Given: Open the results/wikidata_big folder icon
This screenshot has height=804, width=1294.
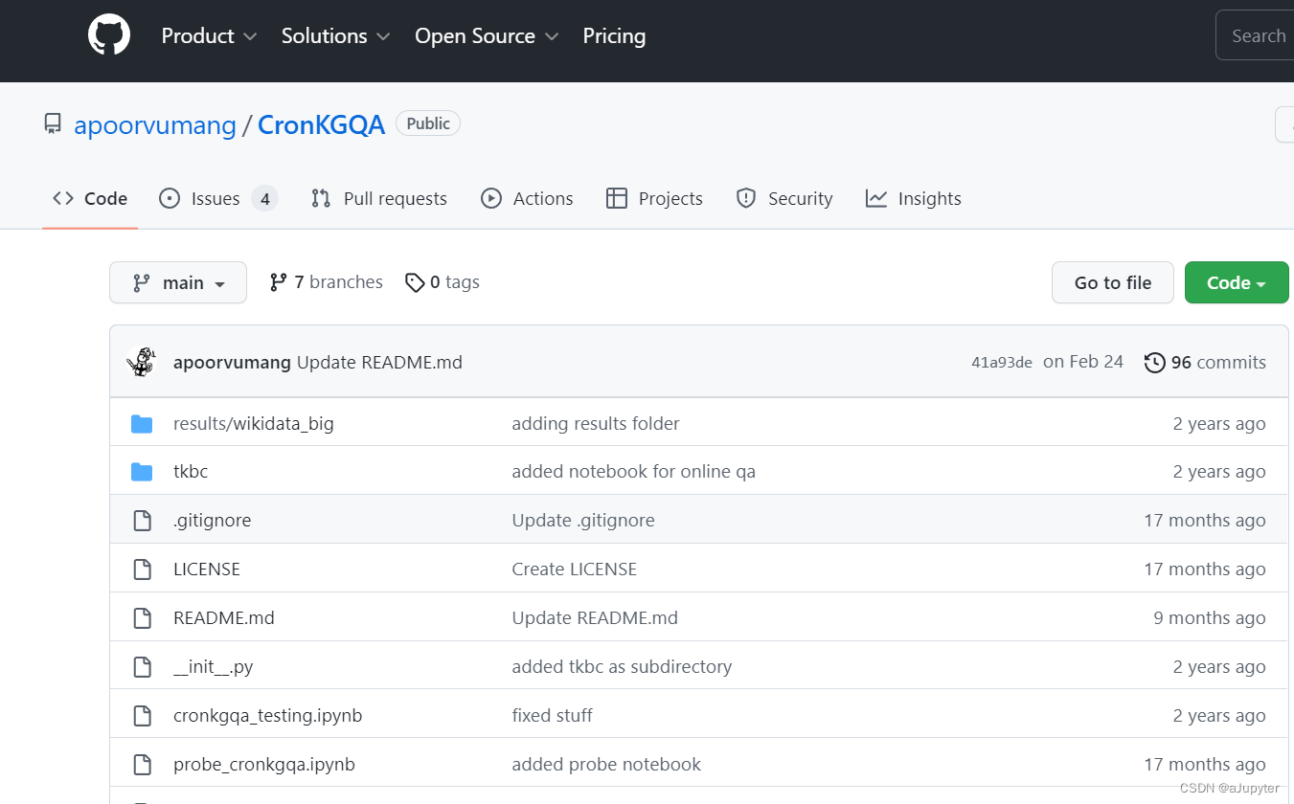Looking at the screenshot, I should (x=142, y=422).
